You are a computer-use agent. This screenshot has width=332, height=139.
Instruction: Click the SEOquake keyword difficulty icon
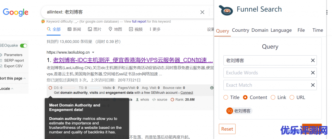(x=43, y=21)
